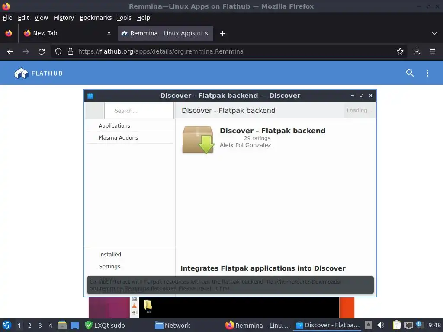Screen dimensions: 443x332
Task: Click the blank button left of Discover search
Action: pyautogui.click(x=95, y=111)
